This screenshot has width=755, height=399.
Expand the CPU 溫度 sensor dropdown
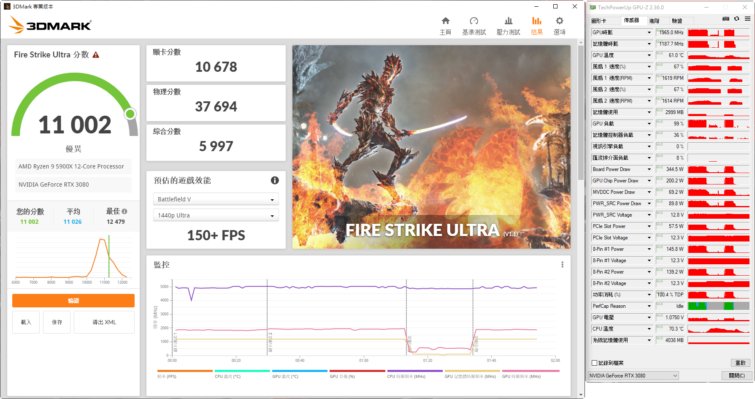click(x=649, y=329)
